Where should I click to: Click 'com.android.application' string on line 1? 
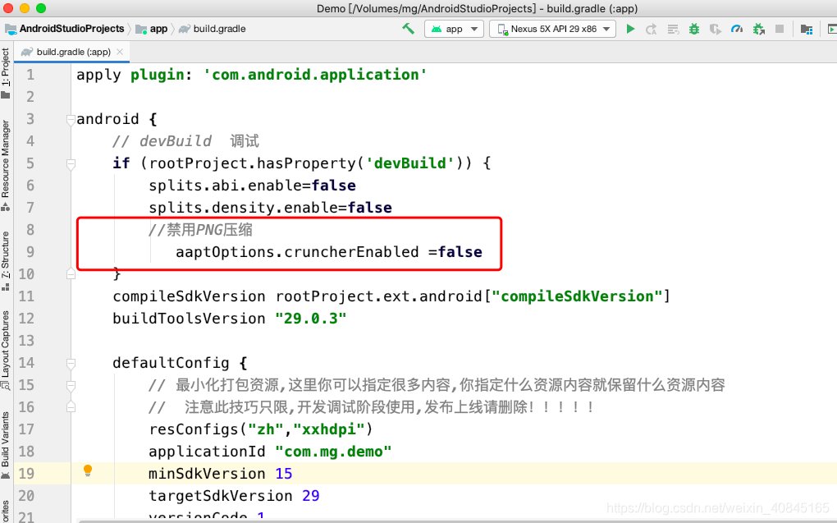[315, 75]
